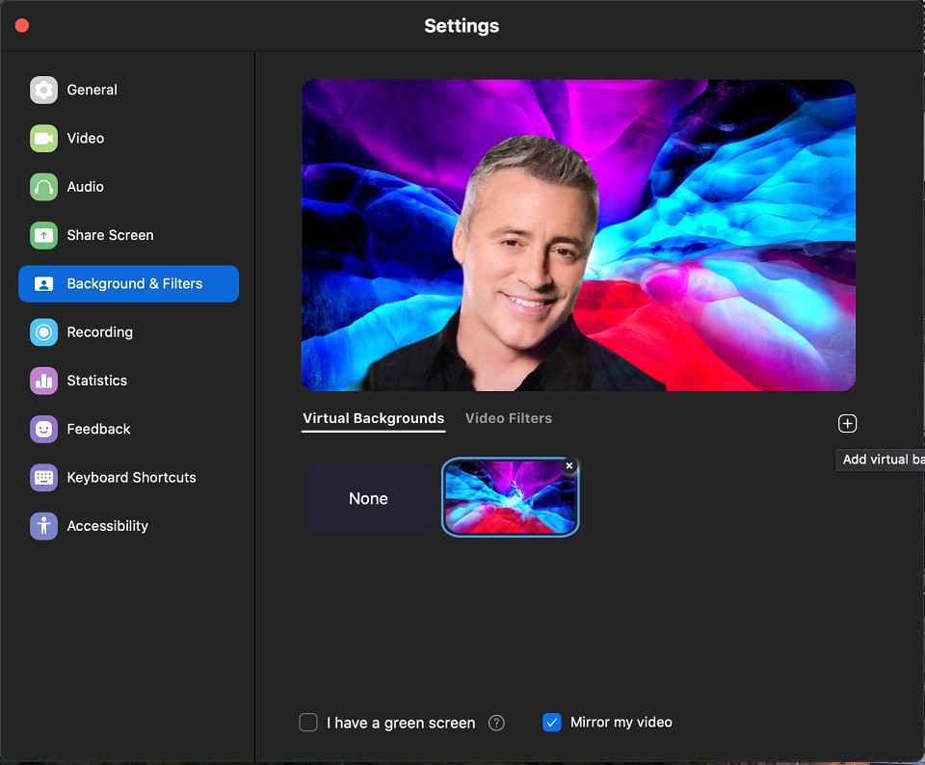
Task: Click the Background & Filters portrait icon
Action: (x=43, y=283)
